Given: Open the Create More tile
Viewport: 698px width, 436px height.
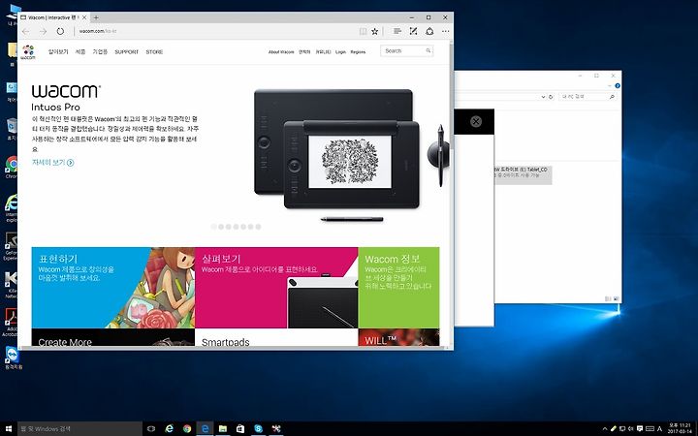Looking at the screenshot, I should point(113,338).
